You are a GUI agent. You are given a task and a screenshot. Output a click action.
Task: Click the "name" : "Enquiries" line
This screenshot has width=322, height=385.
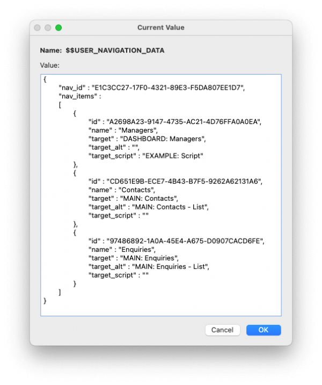(x=122, y=250)
